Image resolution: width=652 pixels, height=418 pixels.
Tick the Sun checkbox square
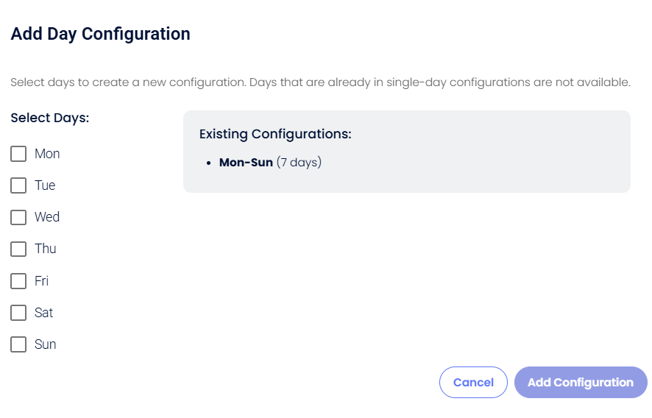(18, 344)
